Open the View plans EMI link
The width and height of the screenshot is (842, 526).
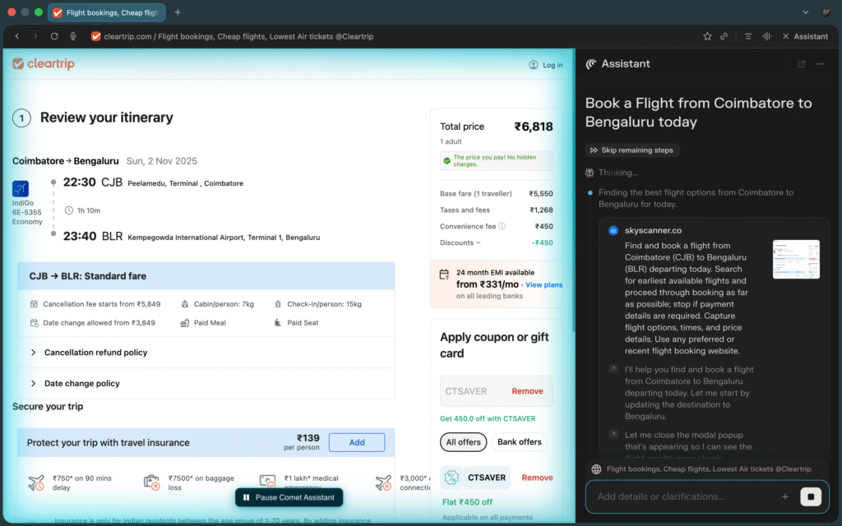pos(544,284)
